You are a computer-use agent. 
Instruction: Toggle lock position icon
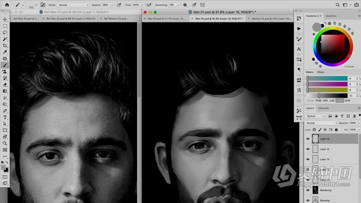325,130
